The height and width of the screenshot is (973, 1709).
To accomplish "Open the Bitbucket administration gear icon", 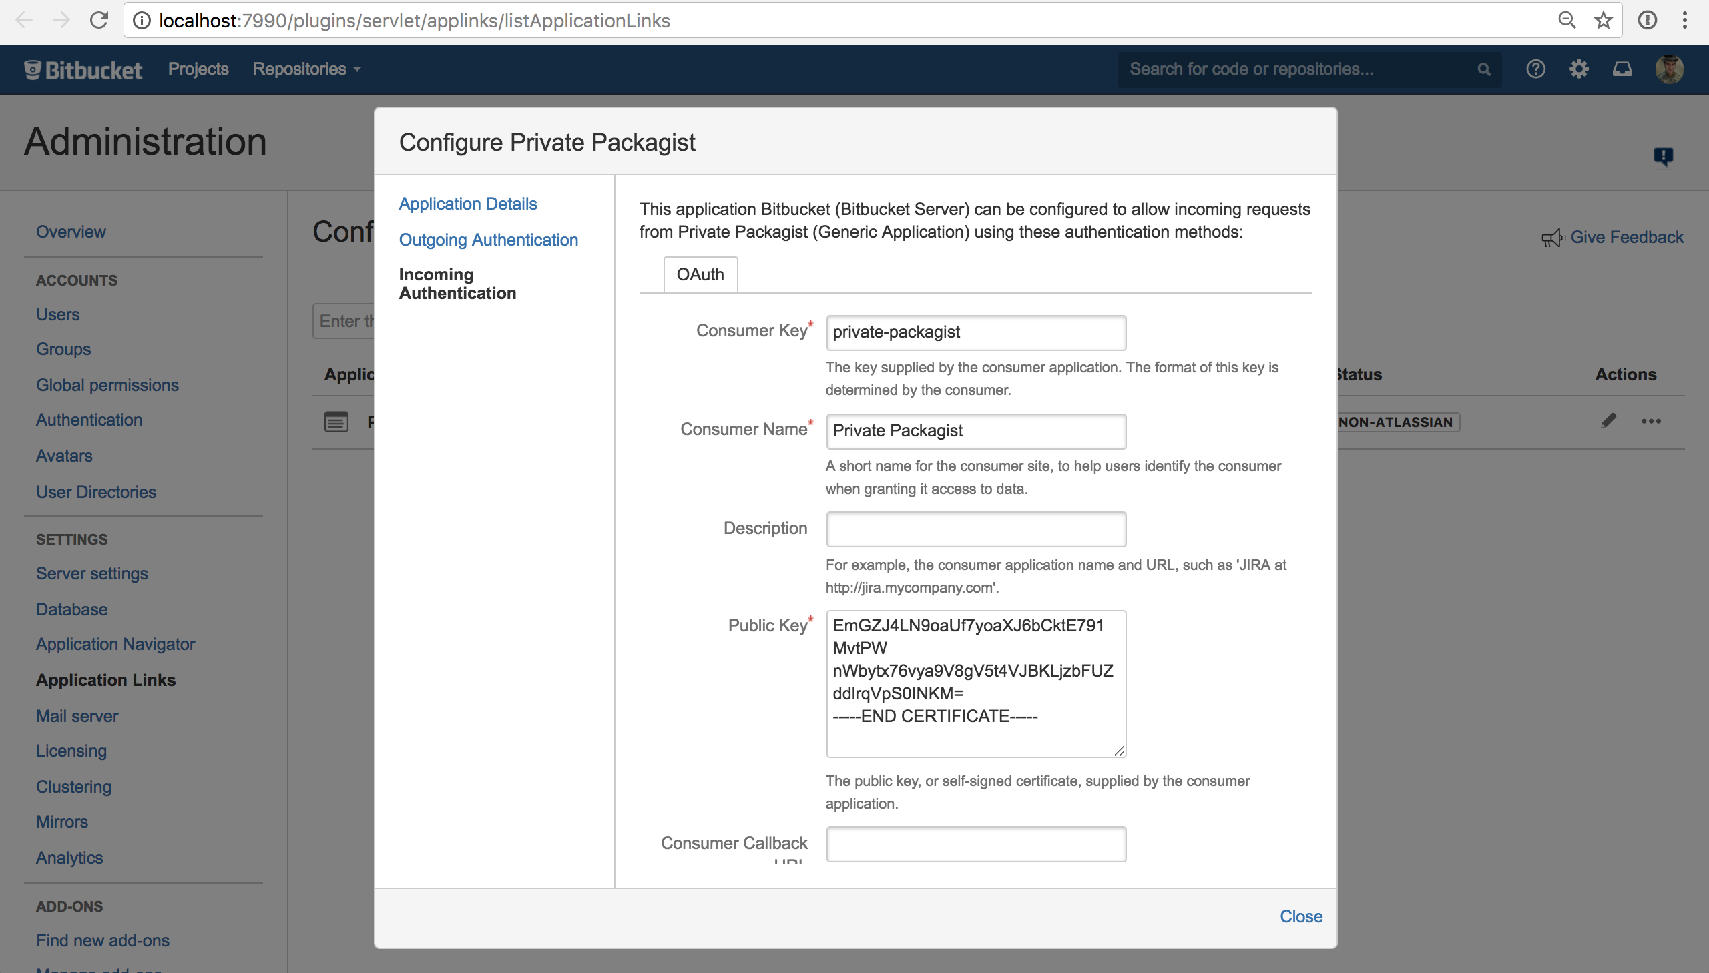I will (1579, 69).
